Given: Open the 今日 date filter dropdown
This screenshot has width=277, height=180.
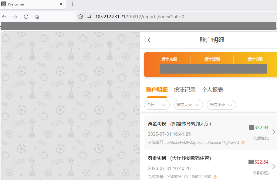Looking at the screenshot, I should coord(157,105).
